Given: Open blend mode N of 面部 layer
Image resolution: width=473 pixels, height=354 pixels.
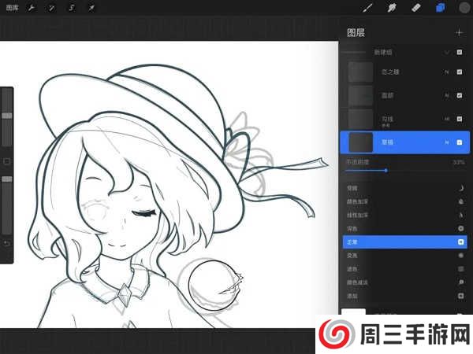Looking at the screenshot, I should point(447,95).
